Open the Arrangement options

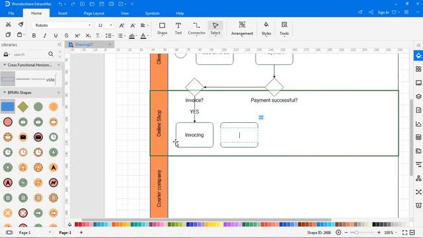click(x=242, y=28)
